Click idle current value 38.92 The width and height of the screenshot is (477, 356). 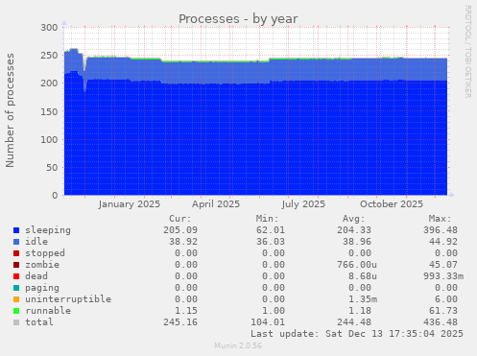[183, 242]
